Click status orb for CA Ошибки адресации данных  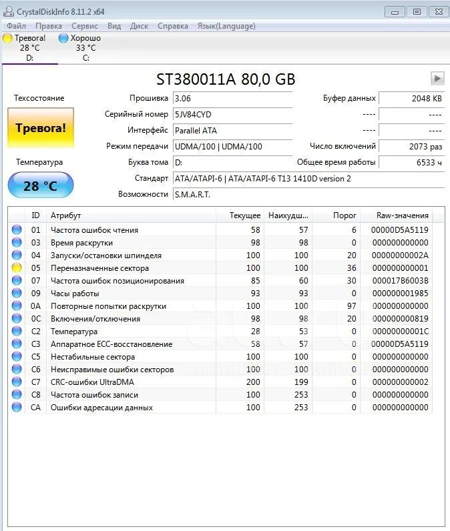click(17, 407)
